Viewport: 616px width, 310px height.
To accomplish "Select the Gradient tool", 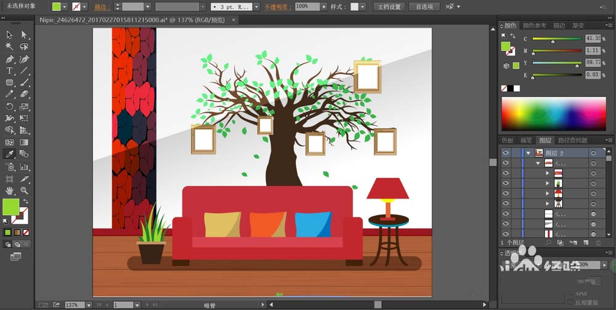I will tap(24, 142).
